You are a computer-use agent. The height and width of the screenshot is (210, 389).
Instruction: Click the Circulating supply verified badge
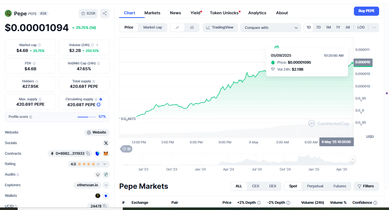101,99
